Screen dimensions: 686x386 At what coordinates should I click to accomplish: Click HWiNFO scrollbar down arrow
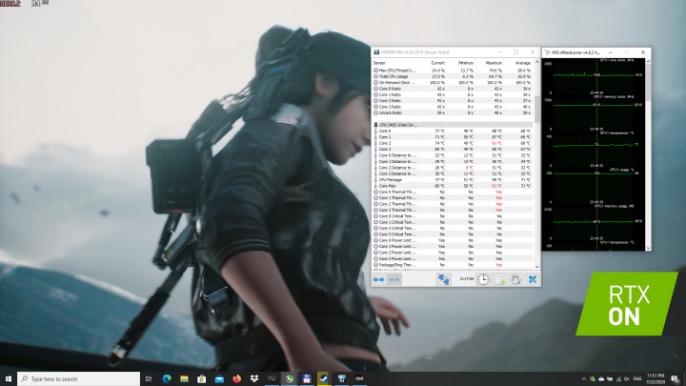click(537, 267)
